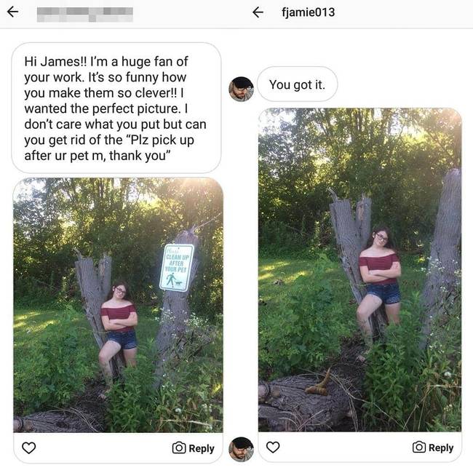Open the blurred username in the left header
This screenshot has width=473, height=473.
[84, 14]
